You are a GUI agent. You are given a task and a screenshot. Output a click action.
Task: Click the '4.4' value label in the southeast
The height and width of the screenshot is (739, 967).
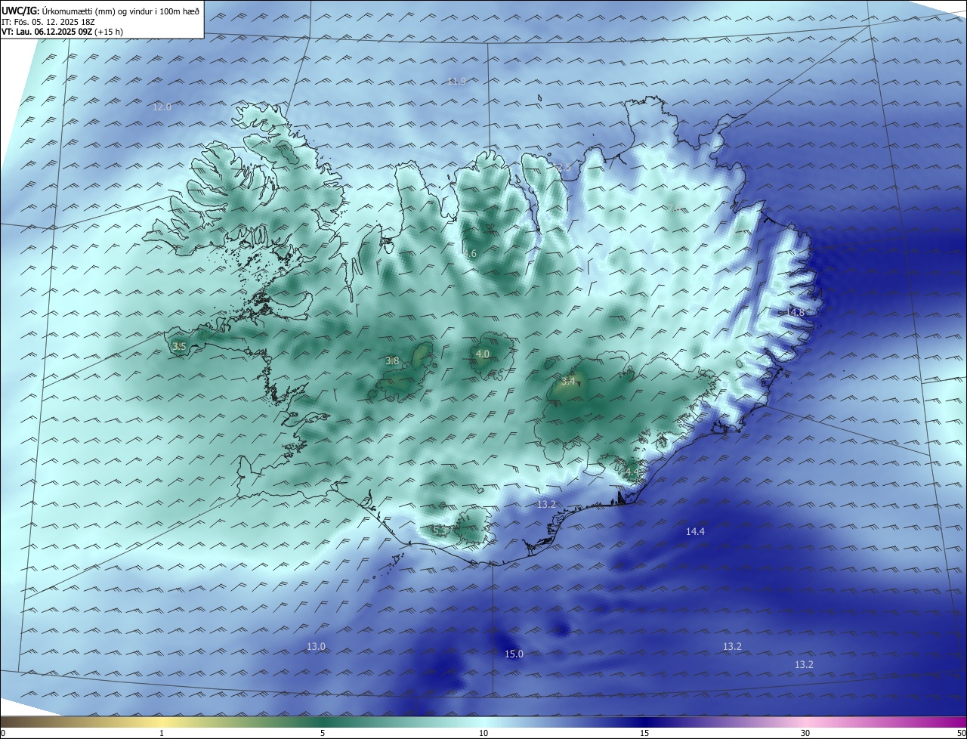click(632, 472)
